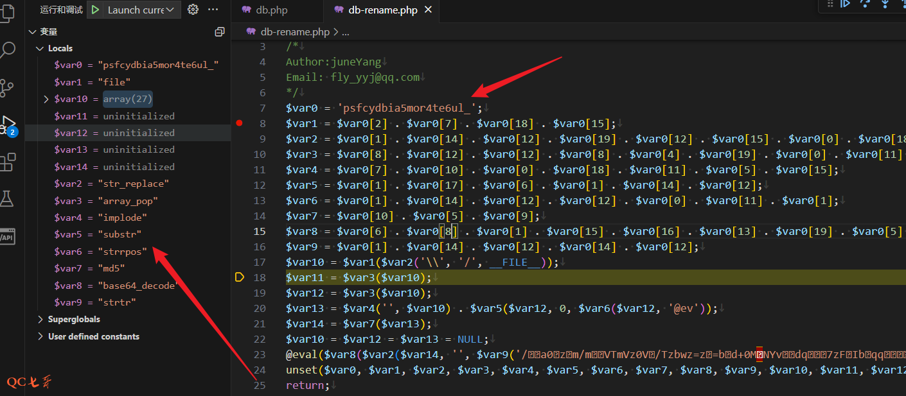The height and width of the screenshot is (396, 906).
Task: Select the $var8 base64_decode variable
Action: [116, 285]
